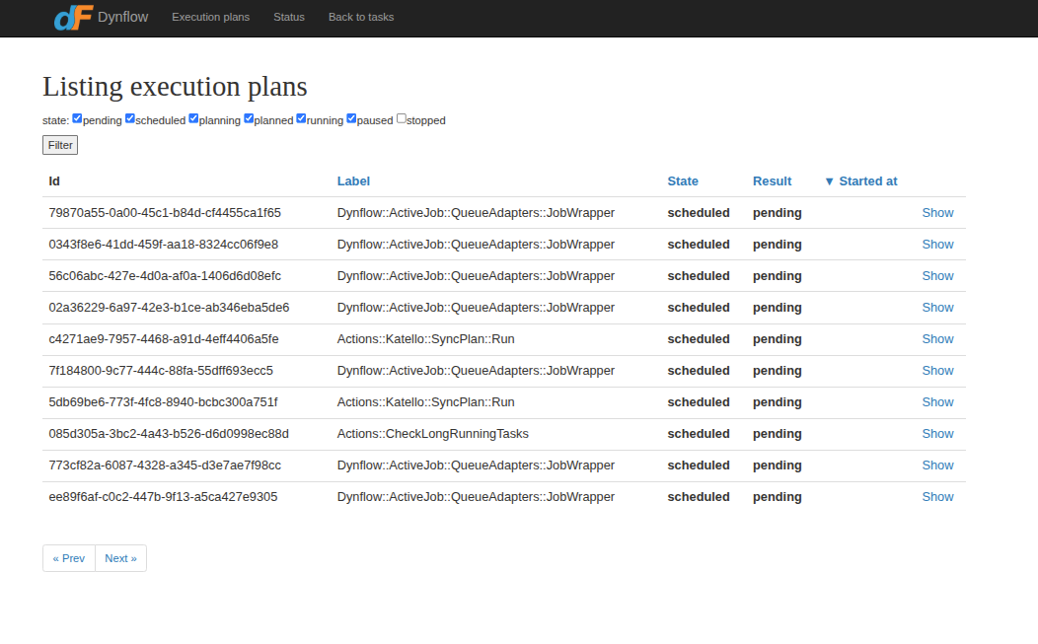Uncheck the pending state checkbox
This screenshot has width=1038, height=644.
pyautogui.click(x=77, y=119)
